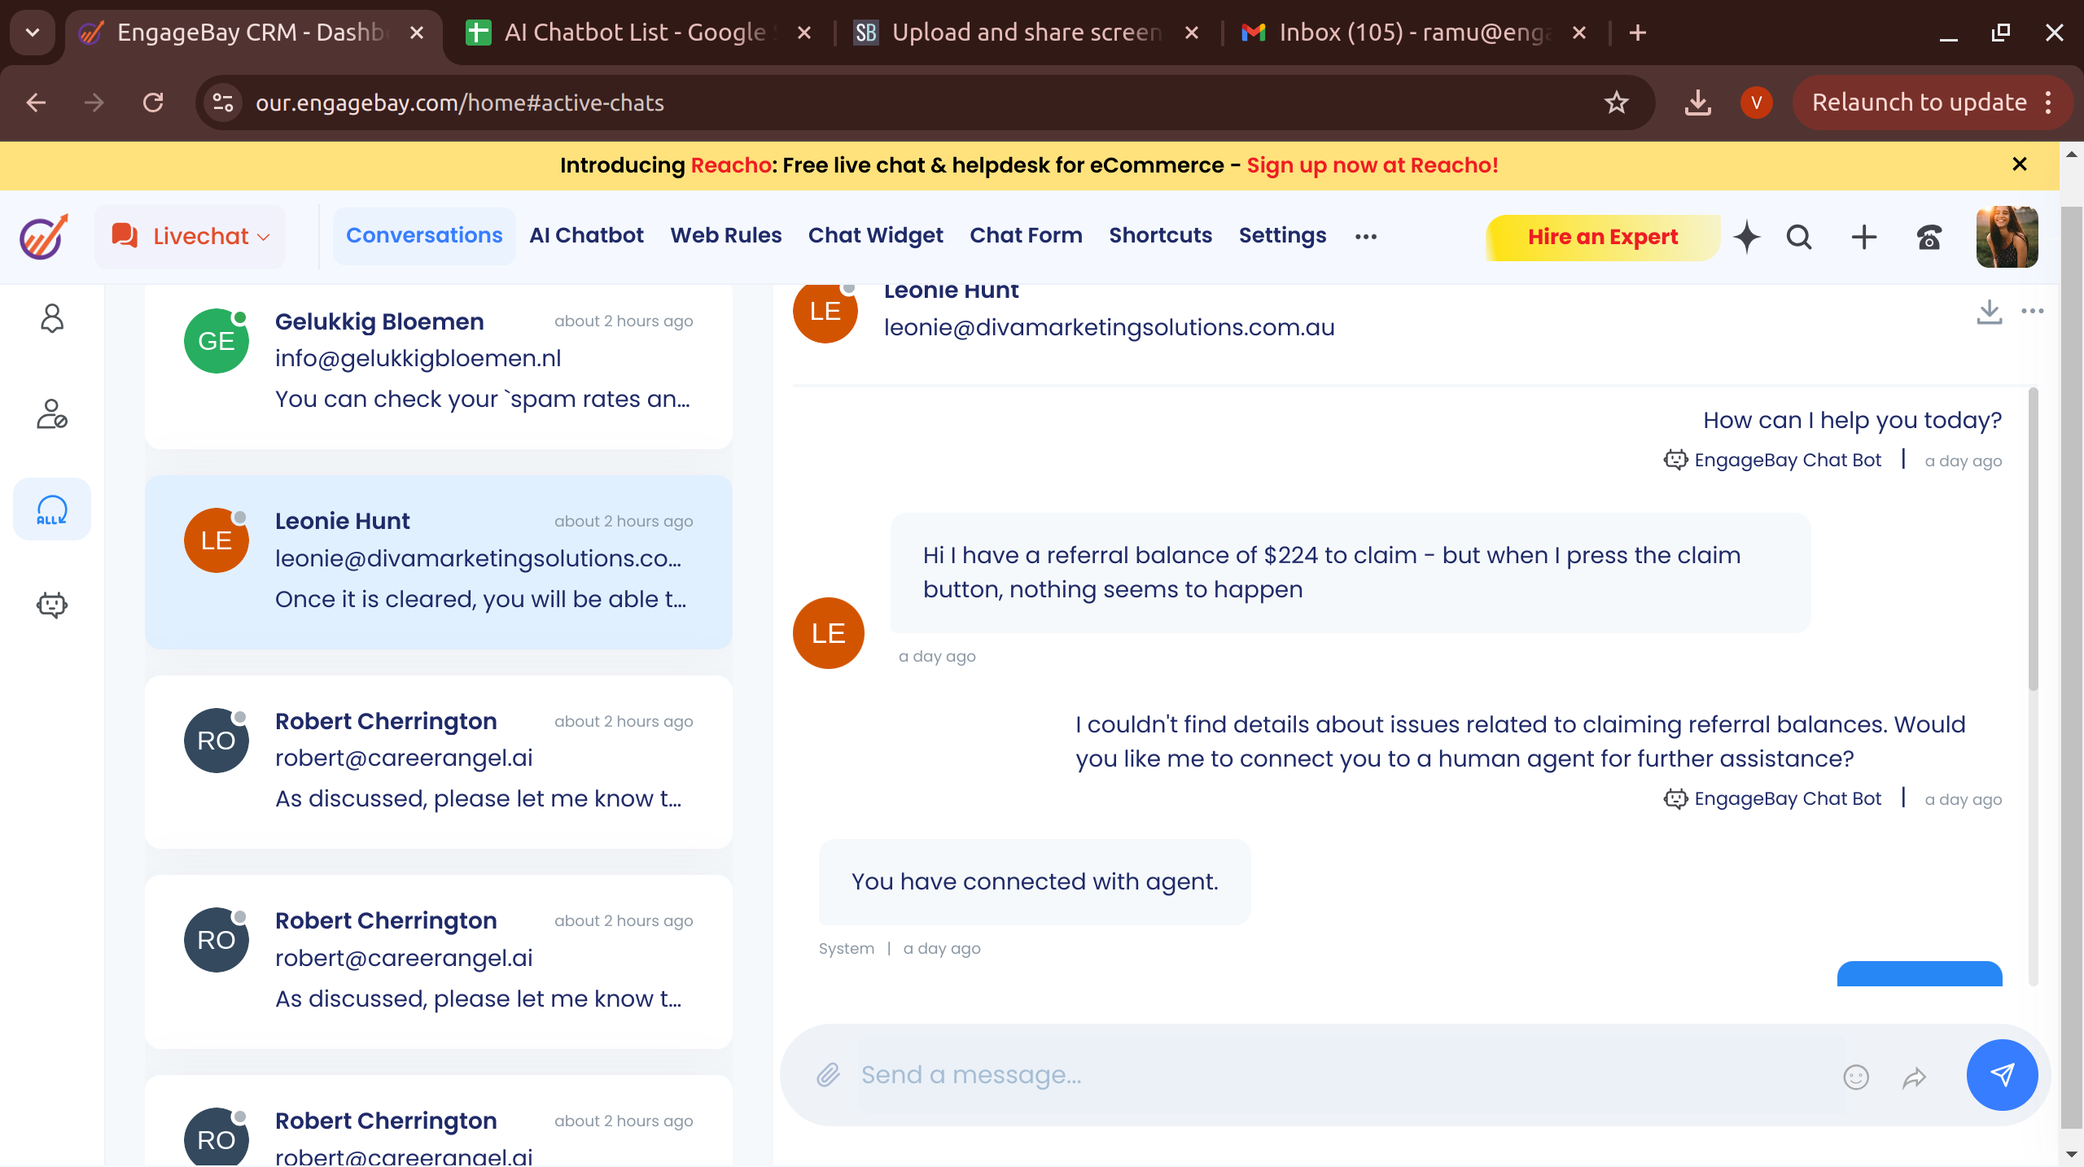This screenshot has width=2084, height=1167.
Task: Open the Chat Widget tab
Action: click(x=875, y=235)
